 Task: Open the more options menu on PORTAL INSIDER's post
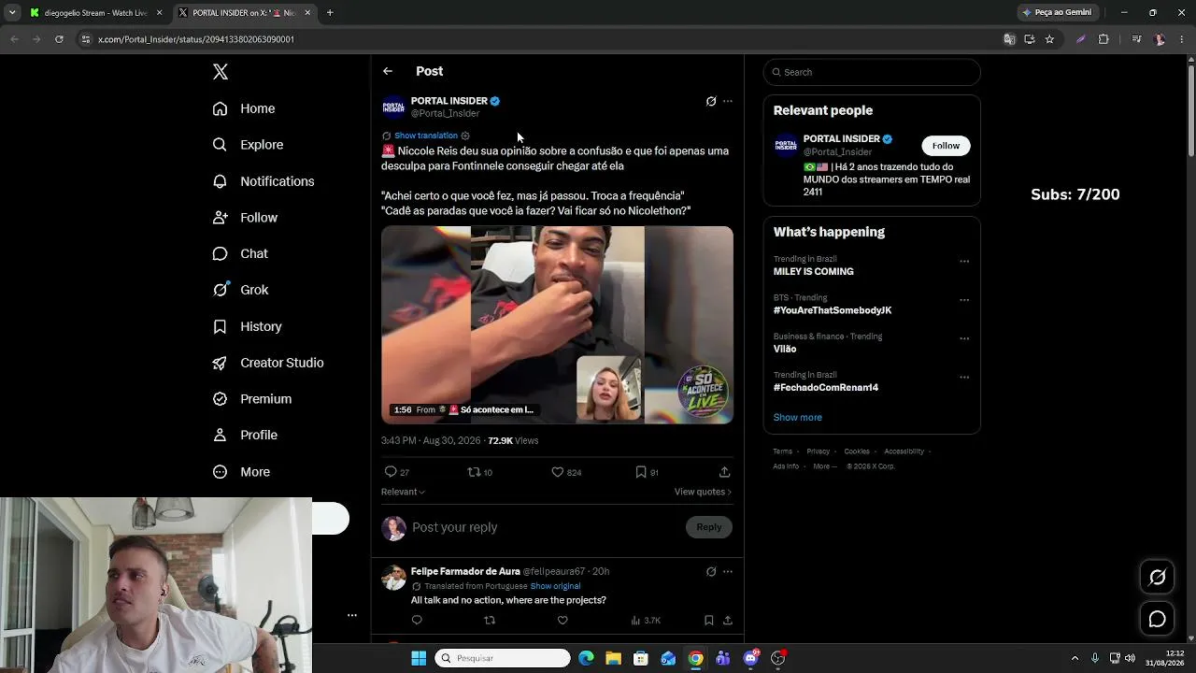(728, 101)
